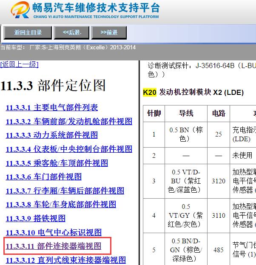Viewport: 256px width, 265px height.
Task: Open 11.3.3.11 部件连接器端视图
Action: pyautogui.click(x=54, y=246)
